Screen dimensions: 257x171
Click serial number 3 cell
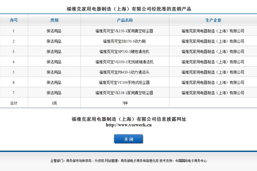click(14, 52)
